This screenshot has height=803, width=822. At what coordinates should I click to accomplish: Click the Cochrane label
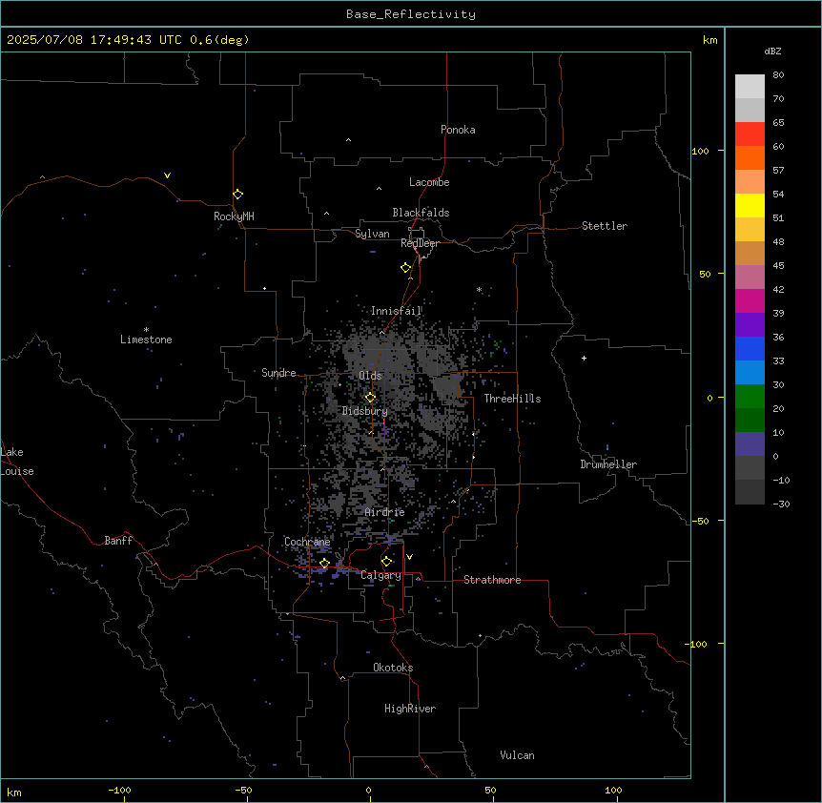[x=307, y=542]
